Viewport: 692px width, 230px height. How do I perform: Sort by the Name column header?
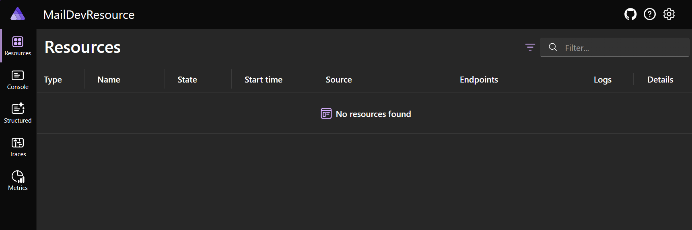[x=109, y=80]
